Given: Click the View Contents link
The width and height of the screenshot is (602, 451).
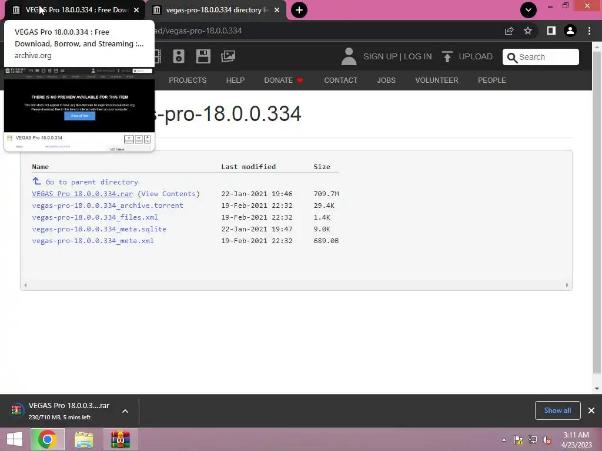Looking at the screenshot, I should click(169, 194).
